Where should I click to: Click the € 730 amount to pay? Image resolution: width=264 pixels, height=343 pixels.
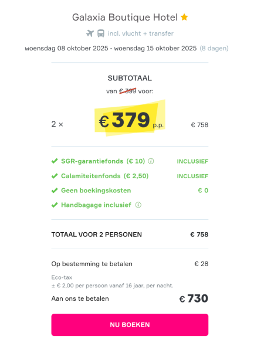tap(194, 298)
